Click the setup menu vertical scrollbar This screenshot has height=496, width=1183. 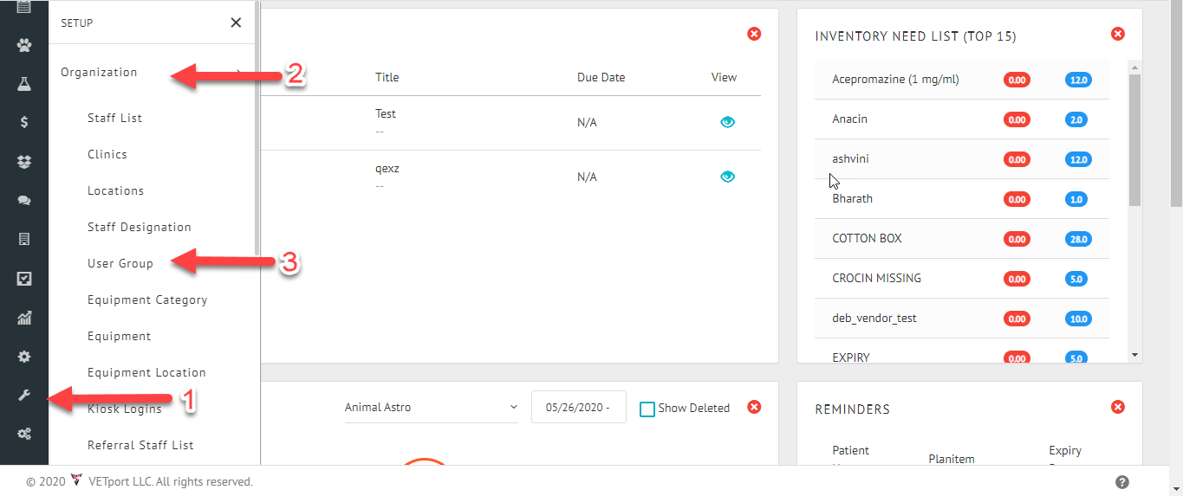(258, 126)
